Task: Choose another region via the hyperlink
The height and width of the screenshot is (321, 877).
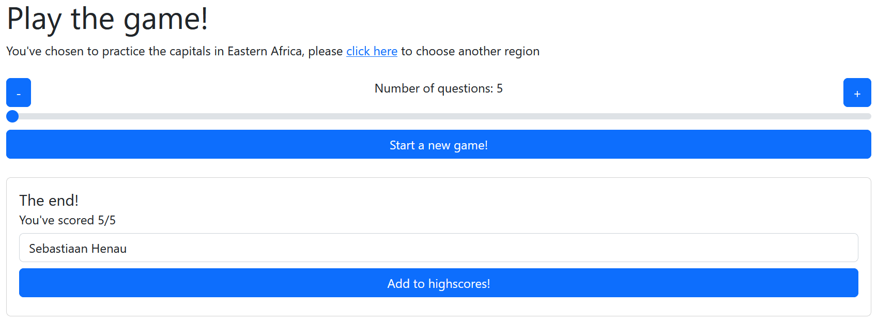Action: pos(372,51)
